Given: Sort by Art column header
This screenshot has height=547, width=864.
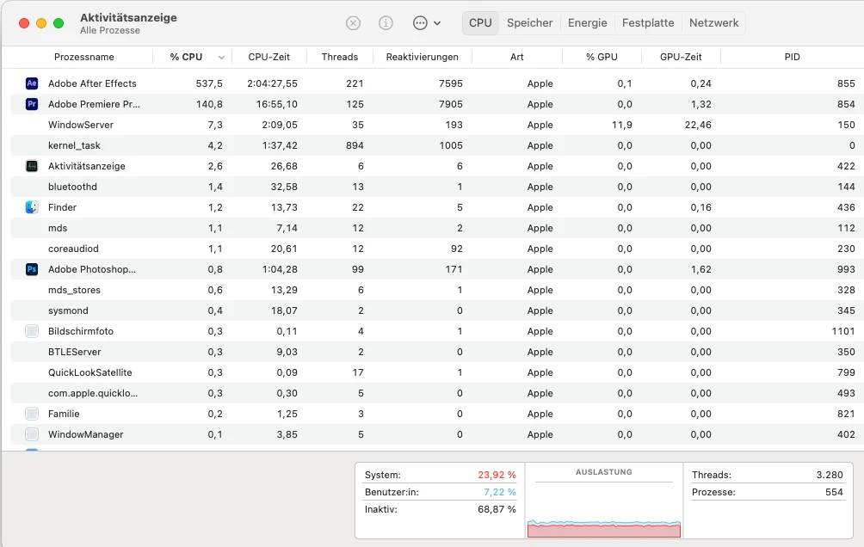Looking at the screenshot, I should pyautogui.click(x=517, y=57).
